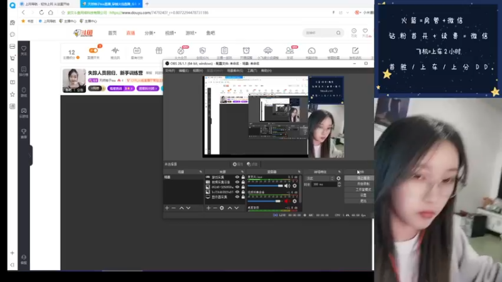
Task: Open the 关注 heart icon in Douyu dark sidebar
Action: pyautogui.click(x=24, y=48)
